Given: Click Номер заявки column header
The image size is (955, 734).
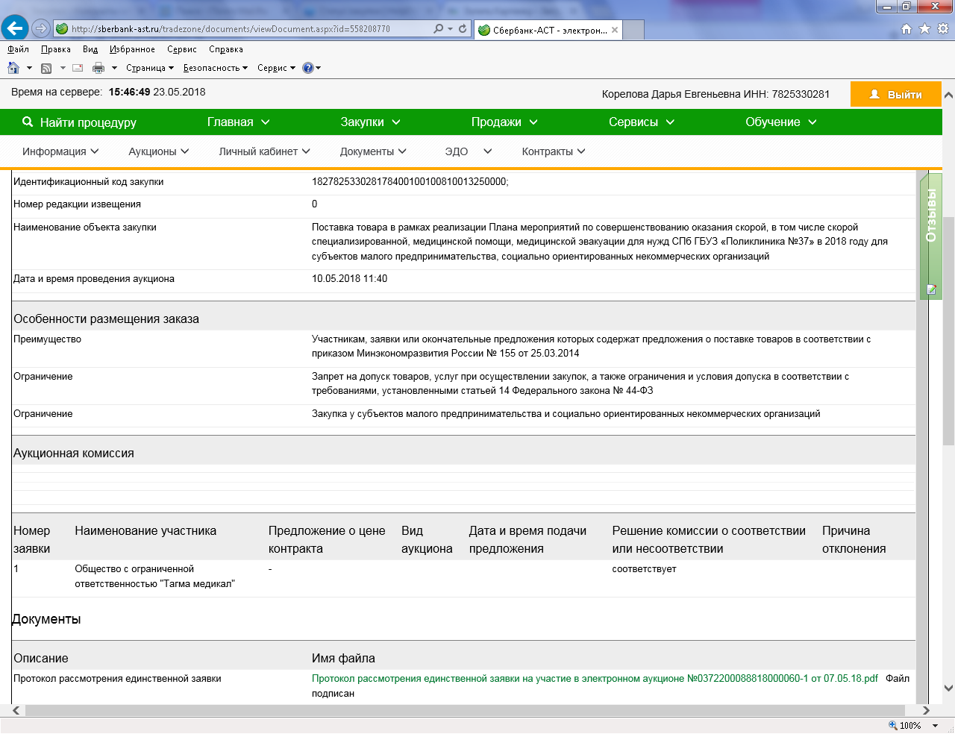Looking at the screenshot, I should [x=32, y=539].
